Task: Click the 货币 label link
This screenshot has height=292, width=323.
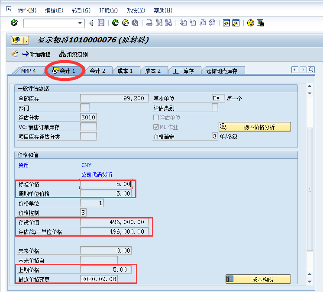Action: click(23, 165)
